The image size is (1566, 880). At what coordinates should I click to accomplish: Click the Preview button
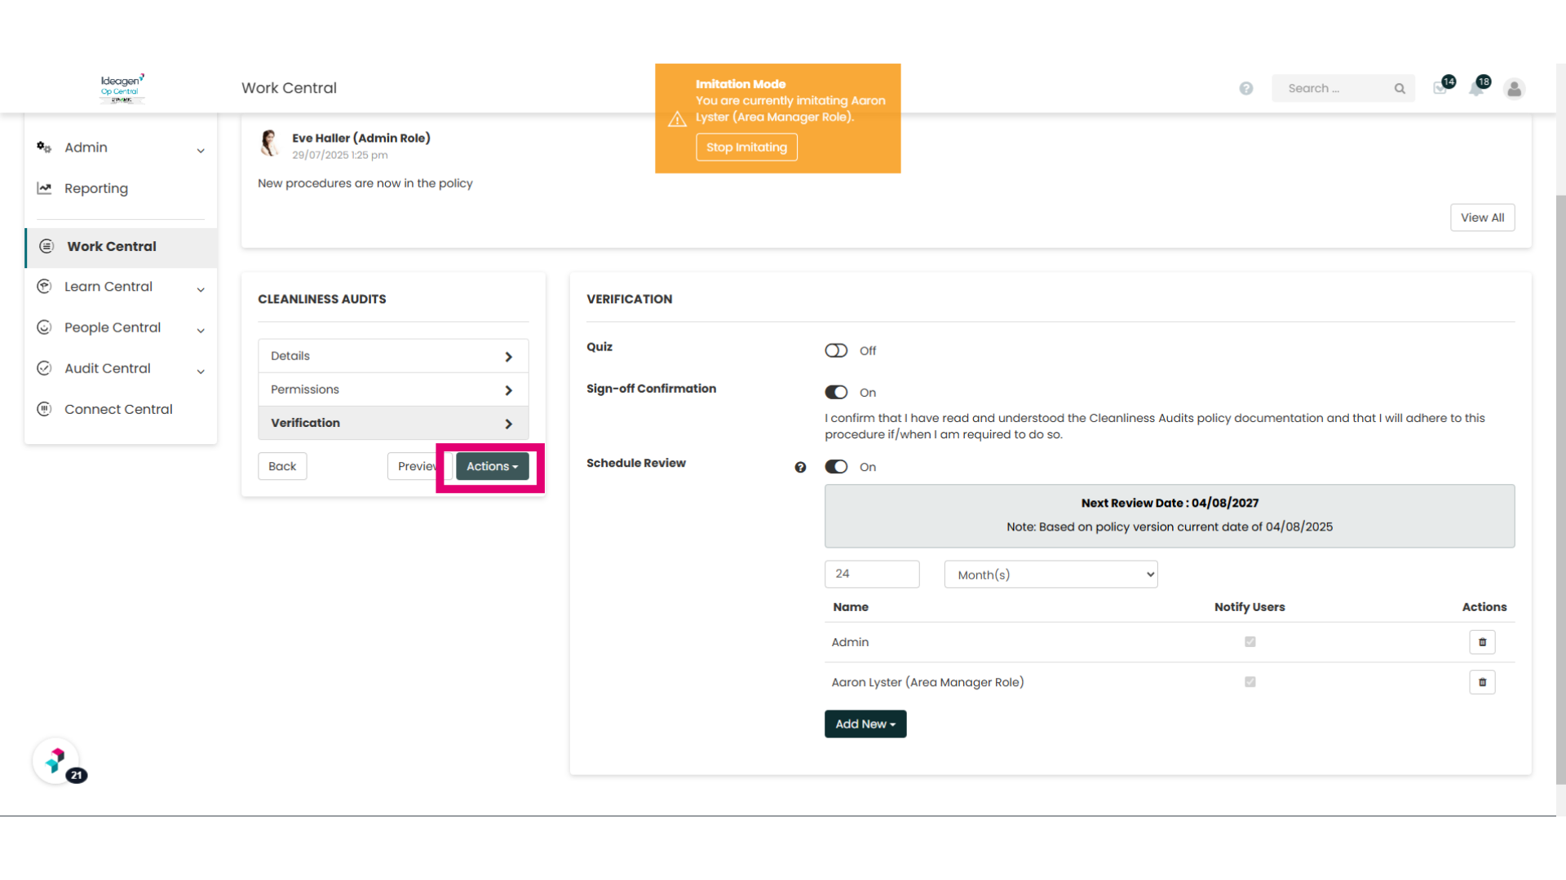tap(418, 466)
